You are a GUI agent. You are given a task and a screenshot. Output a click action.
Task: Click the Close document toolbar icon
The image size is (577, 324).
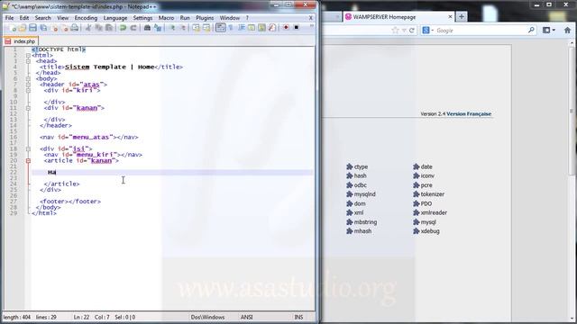[54, 28]
